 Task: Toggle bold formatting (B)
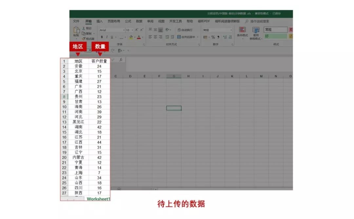click(x=102, y=37)
